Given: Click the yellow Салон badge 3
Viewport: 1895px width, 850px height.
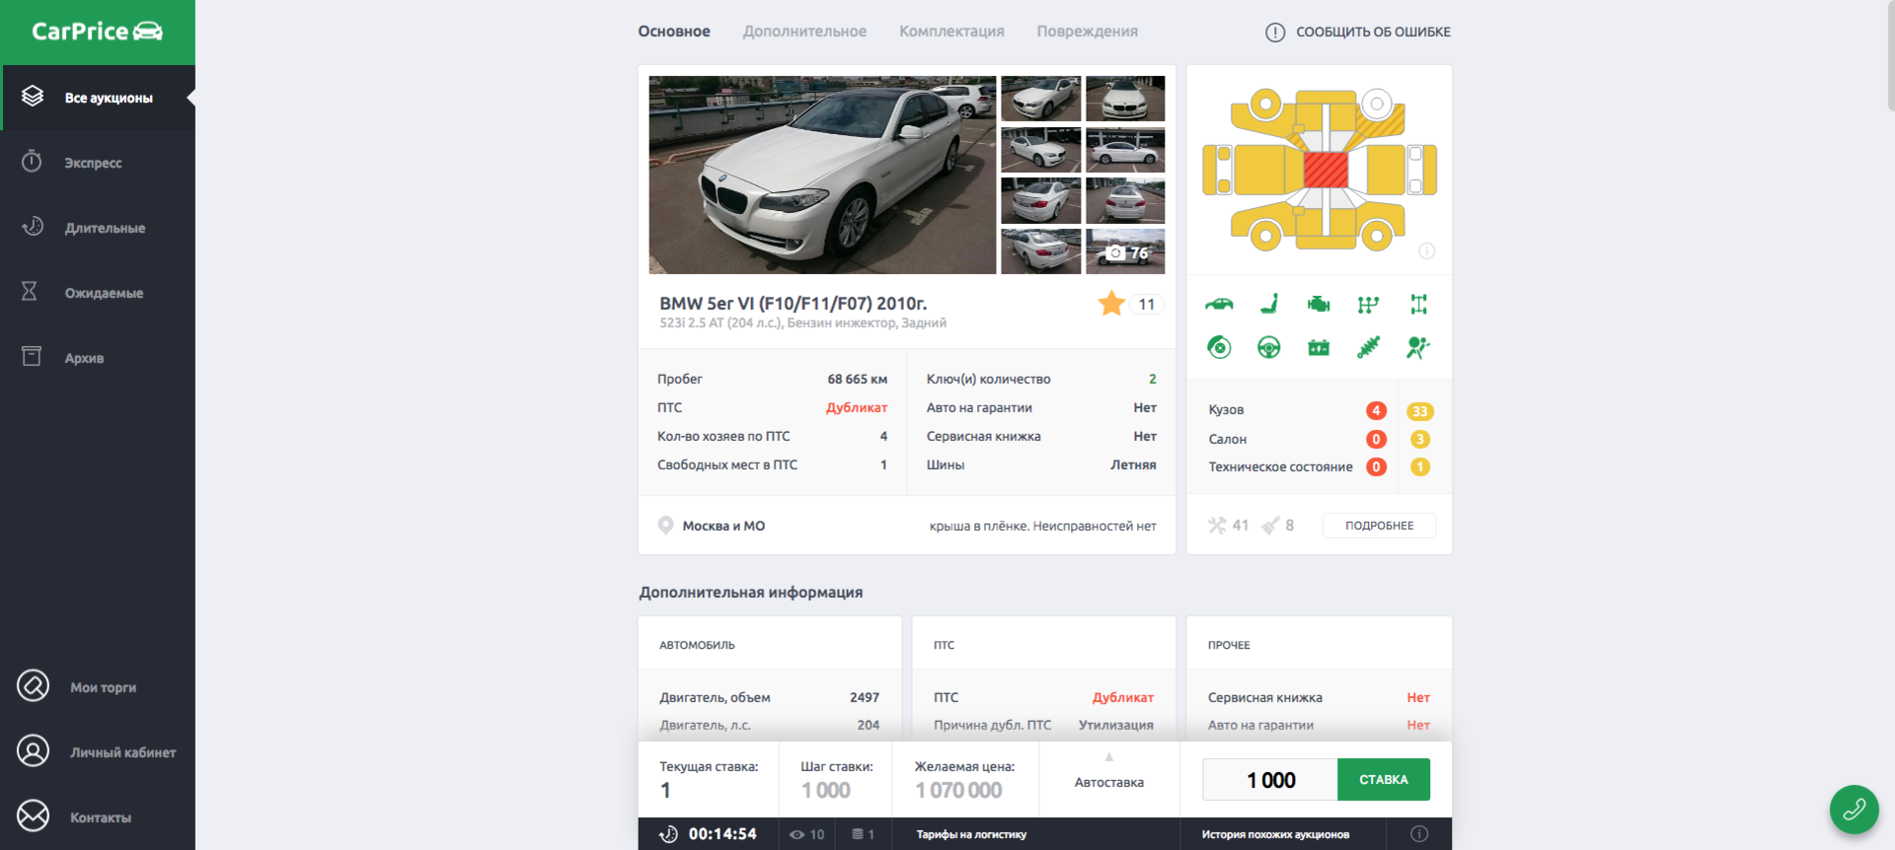Looking at the screenshot, I should 1420,439.
